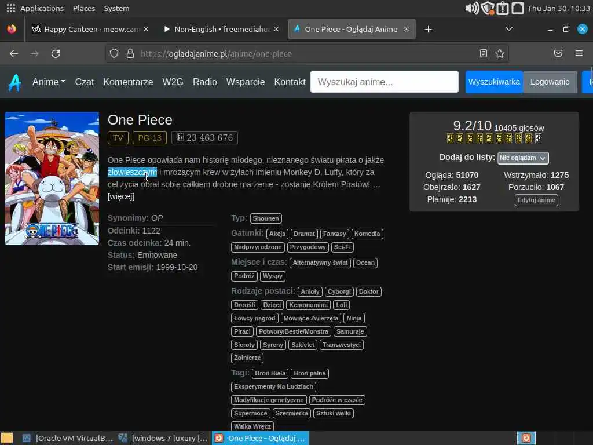Image resolution: width=593 pixels, height=445 pixels.
Task: Click the Piraci character tag
Action: [x=242, y=331]
